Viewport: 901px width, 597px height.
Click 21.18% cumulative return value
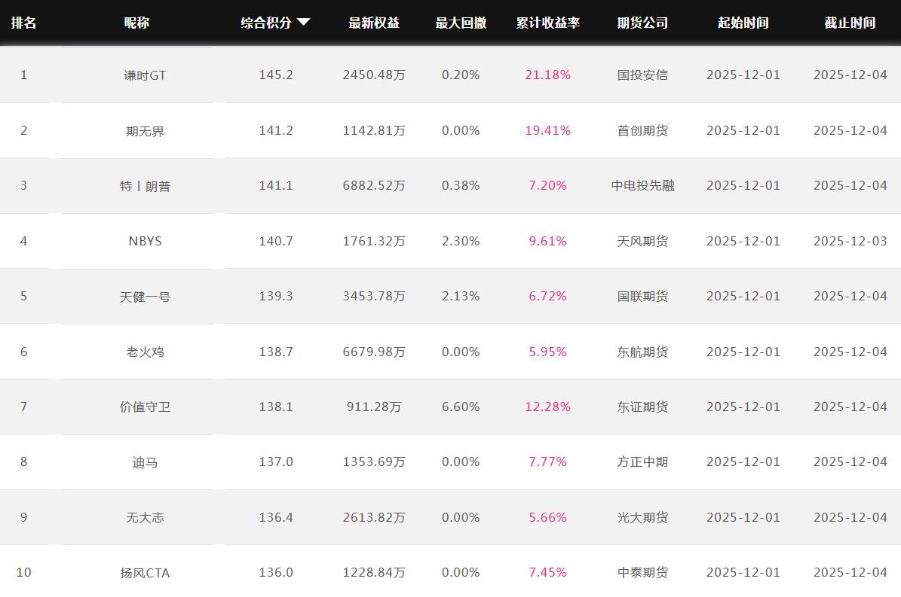click(x=547, y=75)
